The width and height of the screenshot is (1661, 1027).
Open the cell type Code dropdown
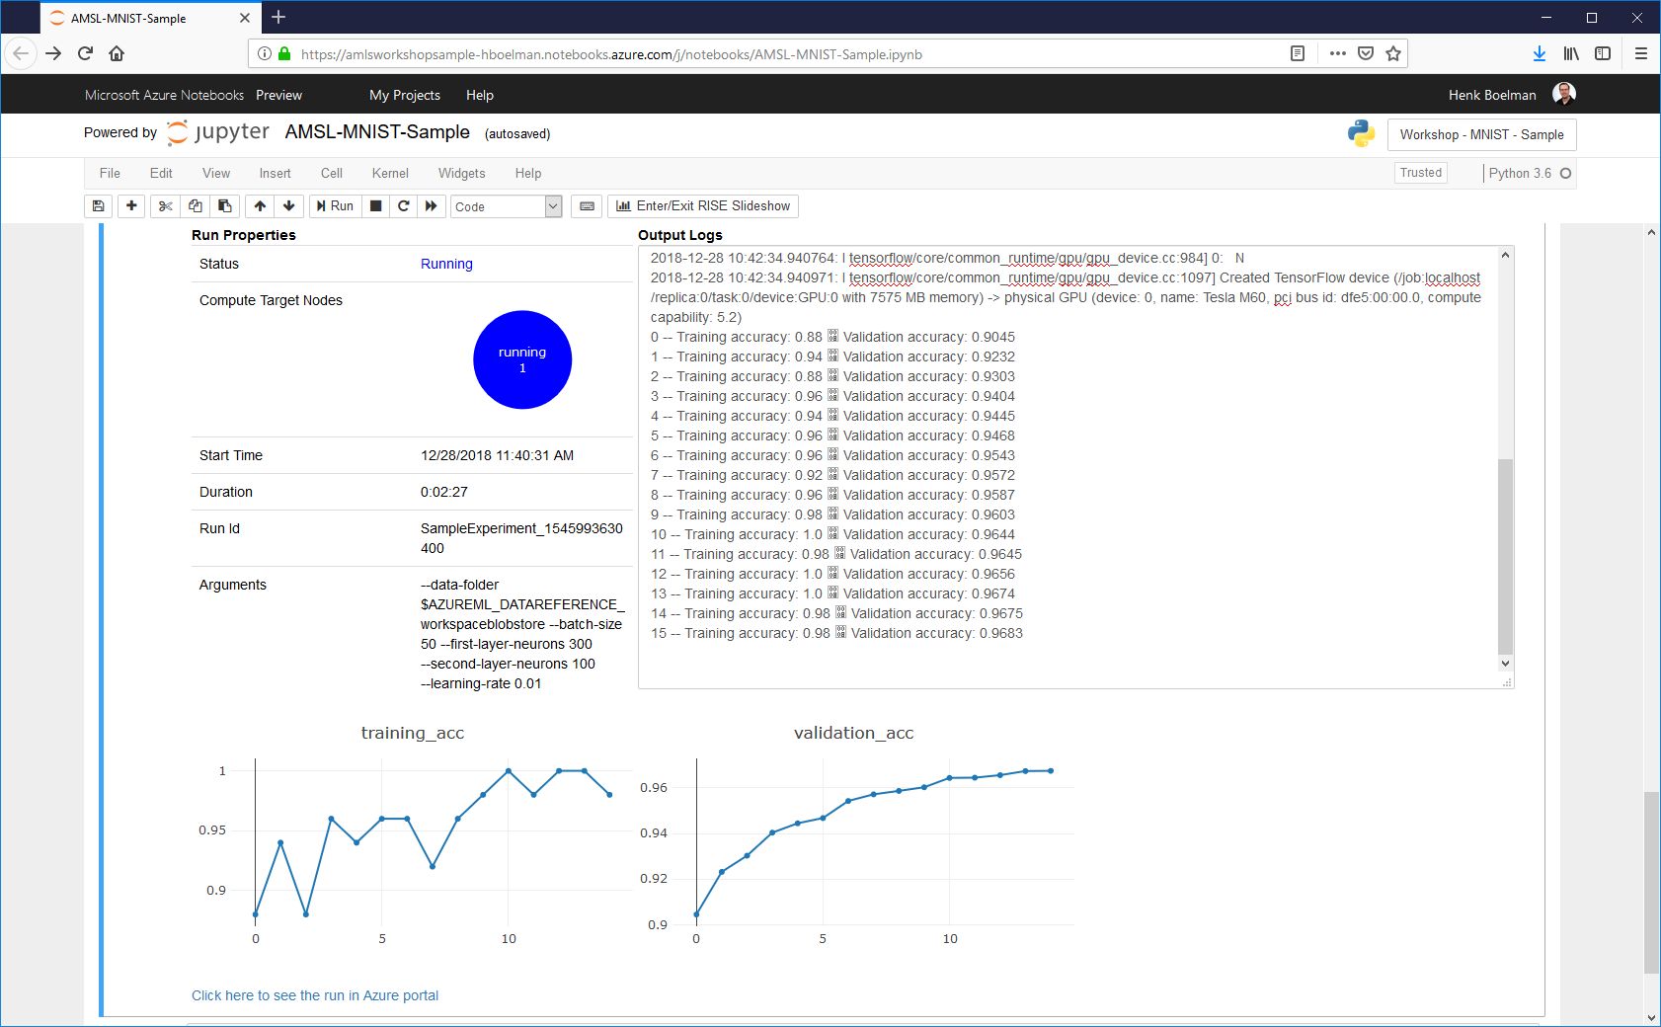[x=507, y=206]
